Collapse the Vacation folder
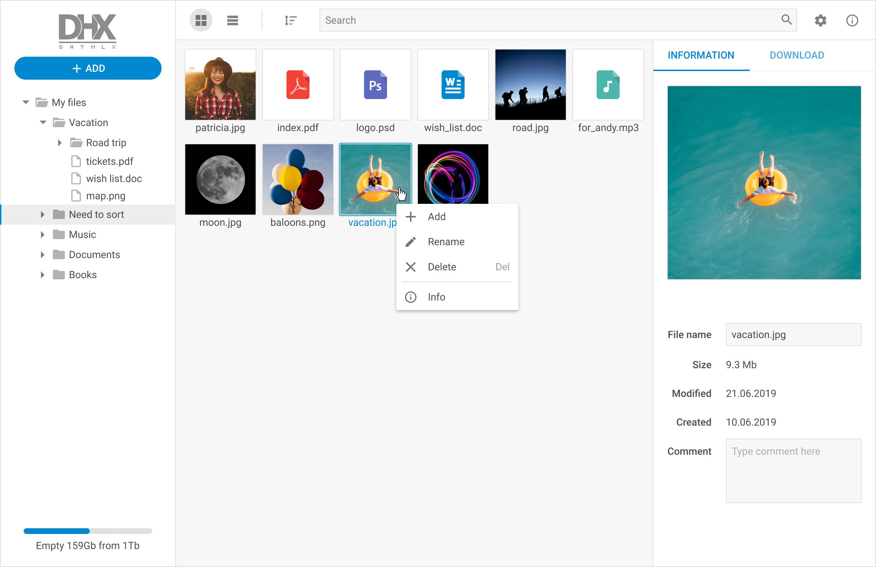This screenshot has width=876, height=567. pos(43,122)
